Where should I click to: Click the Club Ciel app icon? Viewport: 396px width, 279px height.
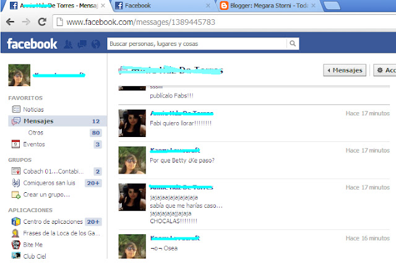tap(16, 255)
